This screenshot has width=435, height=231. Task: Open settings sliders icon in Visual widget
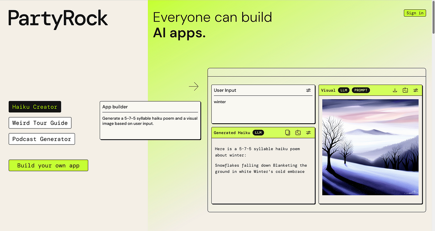416,90
